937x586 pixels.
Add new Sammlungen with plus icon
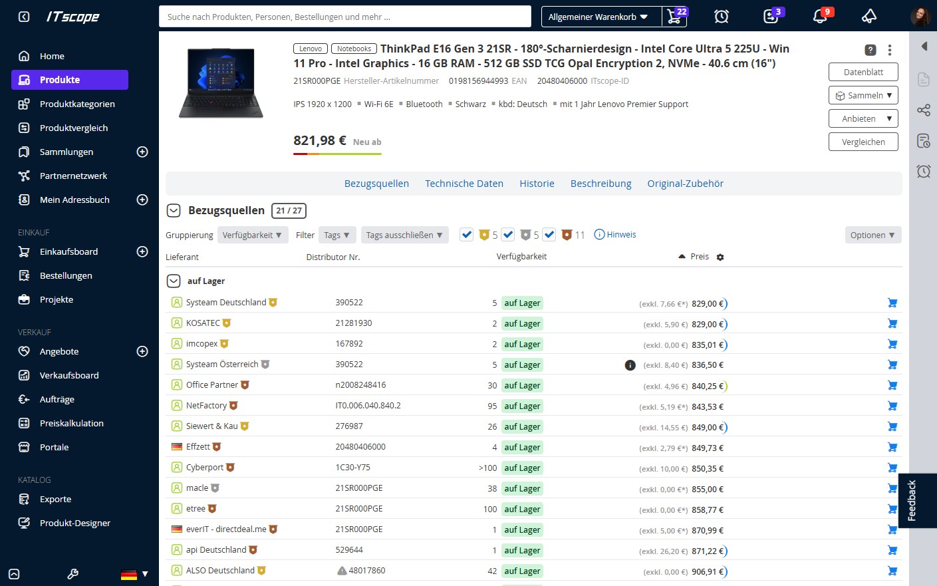pyautogui.click(x=142, y=152)
